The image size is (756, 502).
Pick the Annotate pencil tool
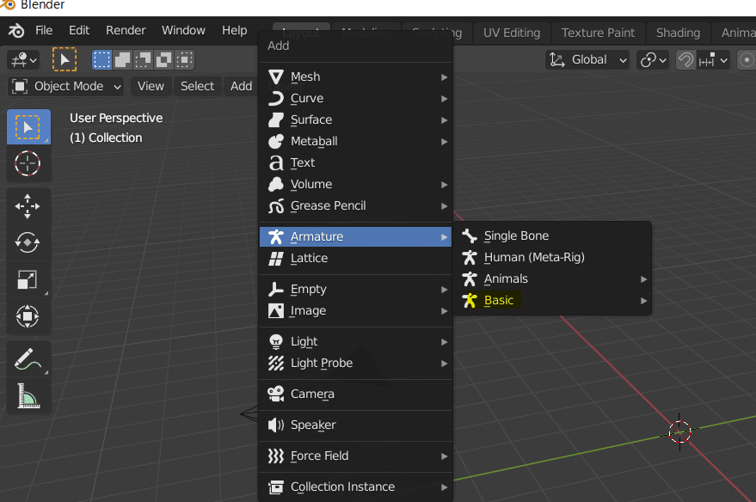28,359
